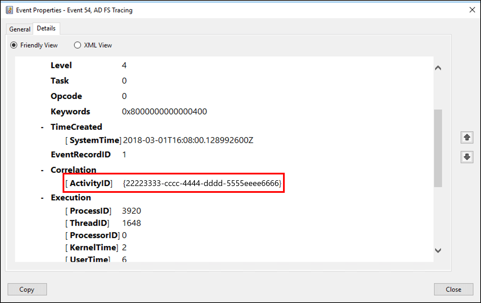This screenshot has width=481, height=303.
Task: Click the EventRecordID field label
Action: coord(81,154)
